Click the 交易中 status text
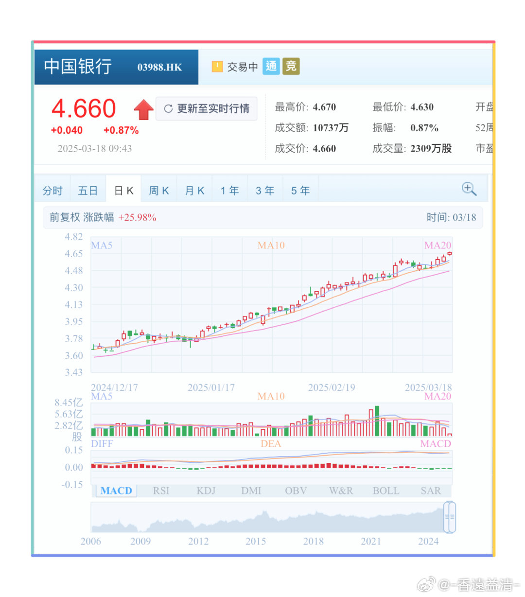Viewport: 525px width, 597px height. [x=243, y=67]
